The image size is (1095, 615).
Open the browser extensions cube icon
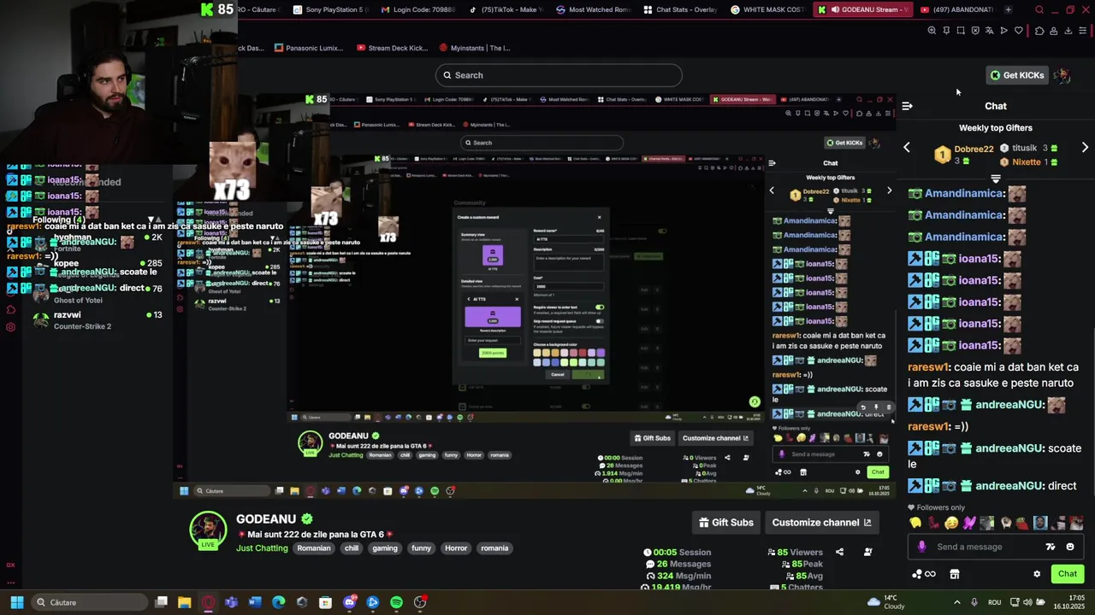pos(1039,31)
